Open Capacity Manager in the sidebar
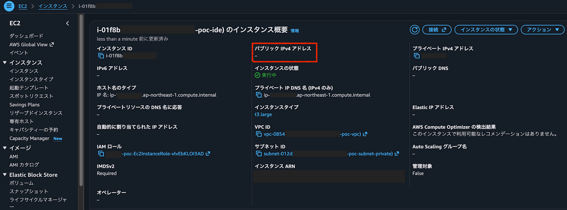 pos(29,138)
